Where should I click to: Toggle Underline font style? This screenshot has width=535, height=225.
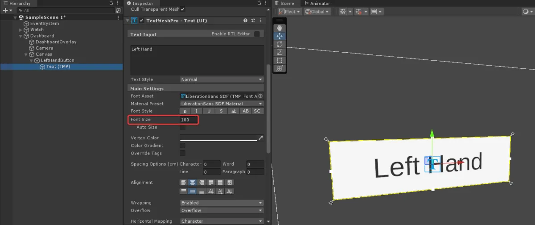[209, 111]
